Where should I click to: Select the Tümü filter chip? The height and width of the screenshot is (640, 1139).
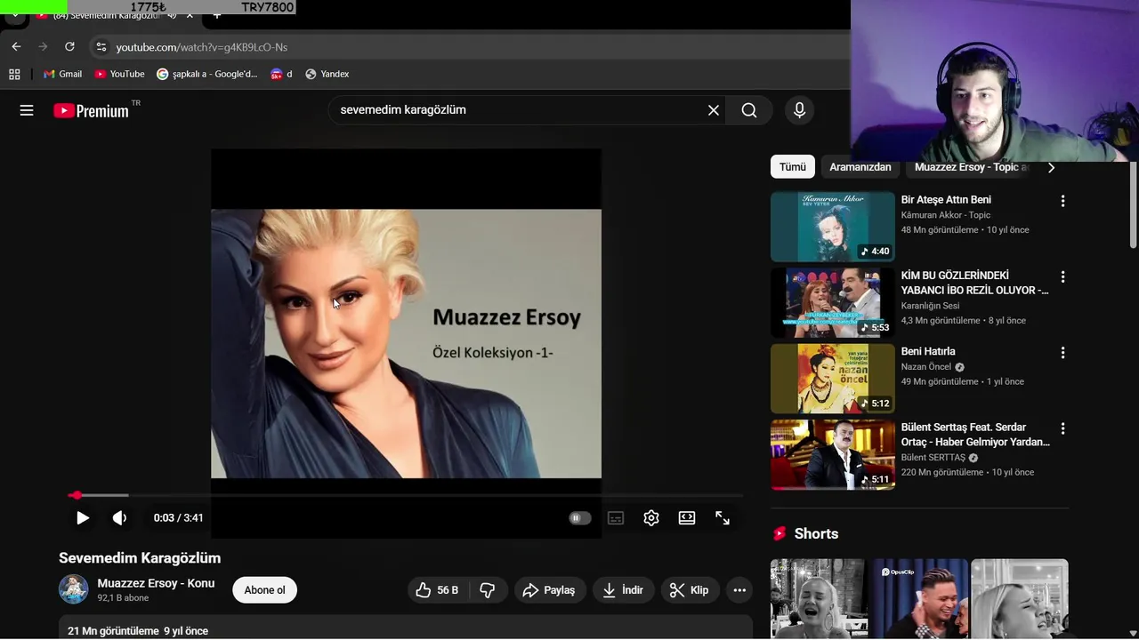792,167
